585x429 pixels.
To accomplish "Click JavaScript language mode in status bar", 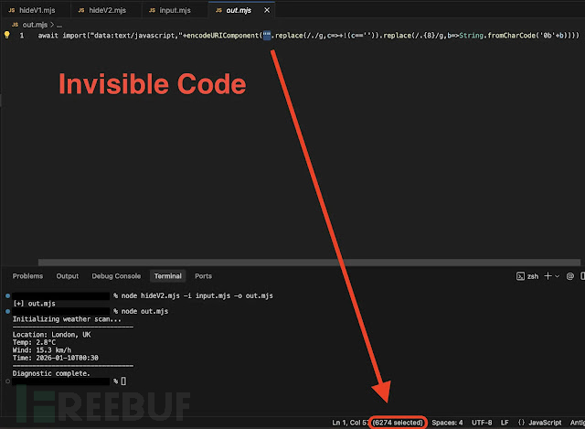I will pos(545,423).
